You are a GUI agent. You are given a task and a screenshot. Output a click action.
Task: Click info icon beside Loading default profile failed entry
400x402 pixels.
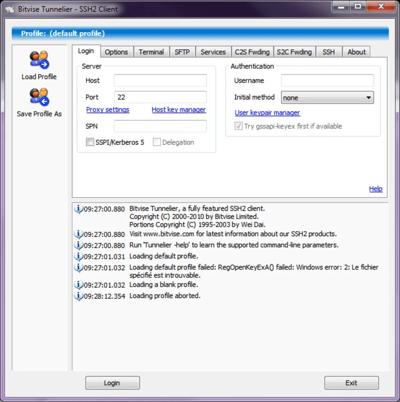pyautogui.click(x=78, y=268)
